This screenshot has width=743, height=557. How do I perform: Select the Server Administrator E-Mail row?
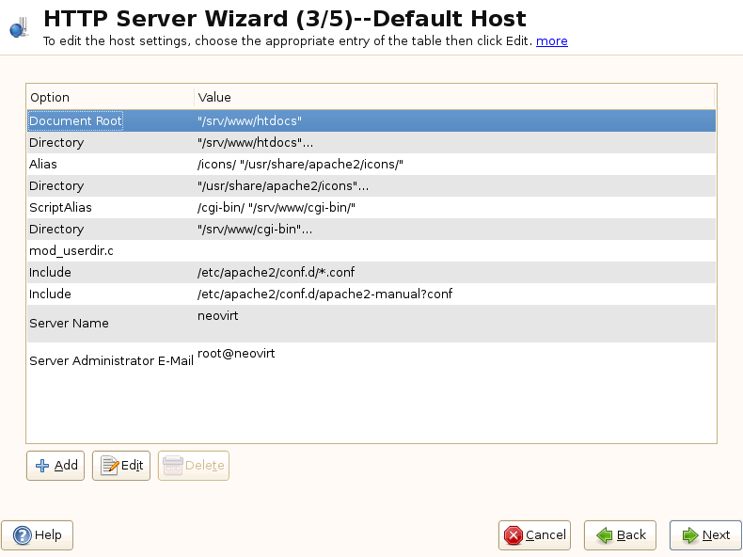(x=371, y=360)
